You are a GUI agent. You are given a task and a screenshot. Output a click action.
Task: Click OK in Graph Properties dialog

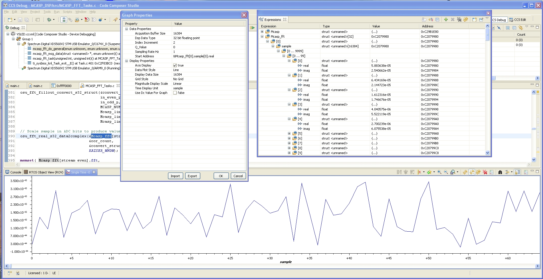click(x=221, y=176)
